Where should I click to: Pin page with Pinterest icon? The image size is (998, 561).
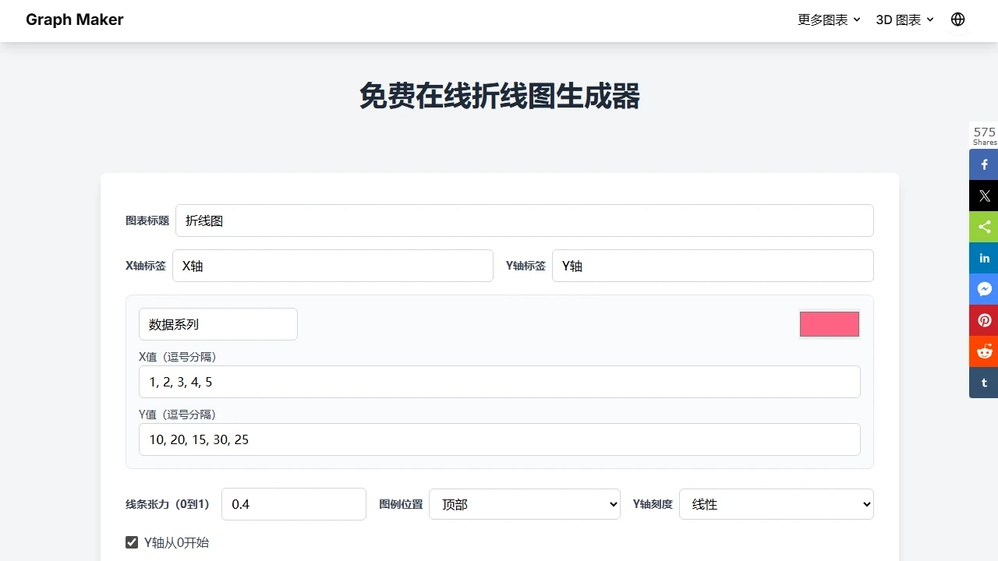[984, 320]
